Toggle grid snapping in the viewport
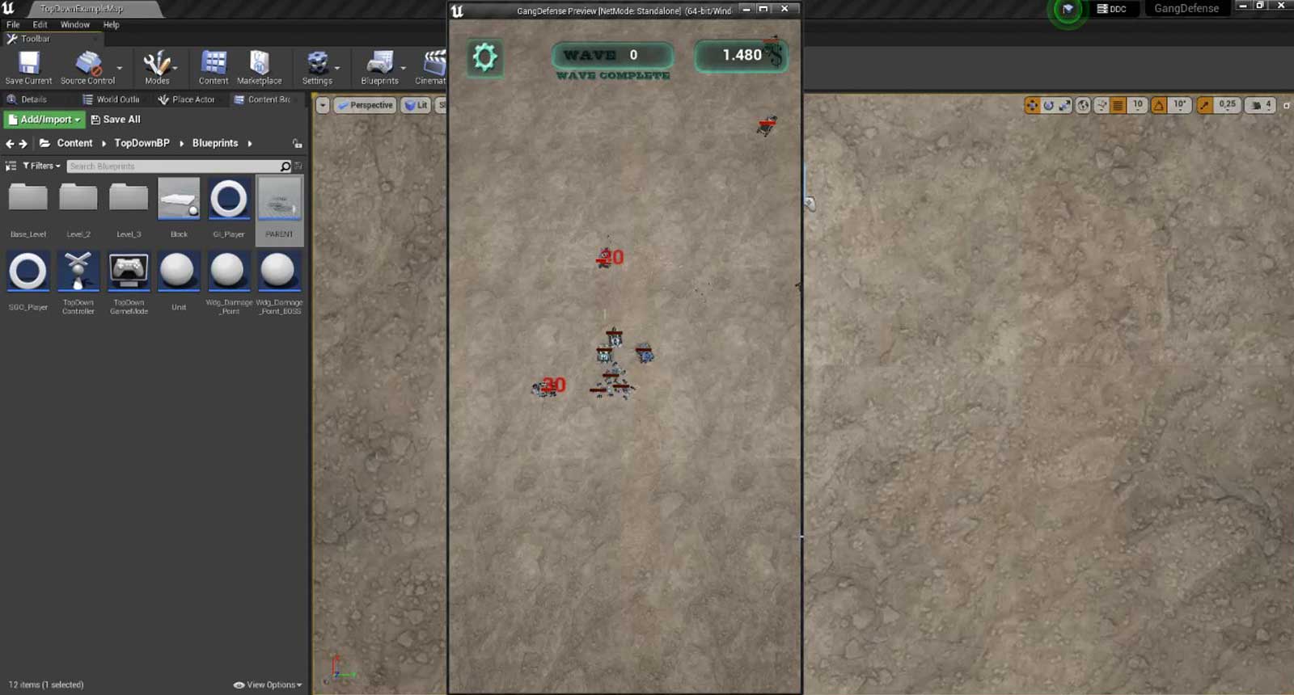 (x=1118, y=105)
